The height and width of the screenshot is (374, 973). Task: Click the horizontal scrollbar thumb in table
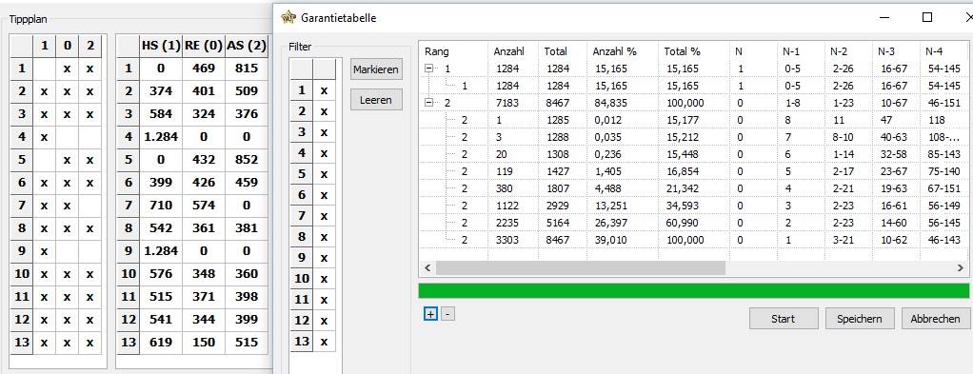click(580, 268)
